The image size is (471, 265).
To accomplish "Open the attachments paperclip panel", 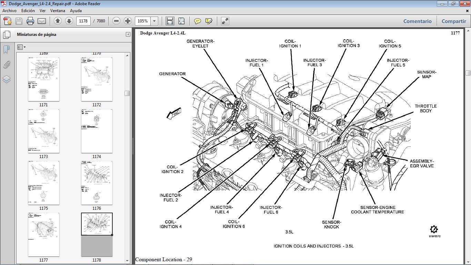I will tap(7, 65).
